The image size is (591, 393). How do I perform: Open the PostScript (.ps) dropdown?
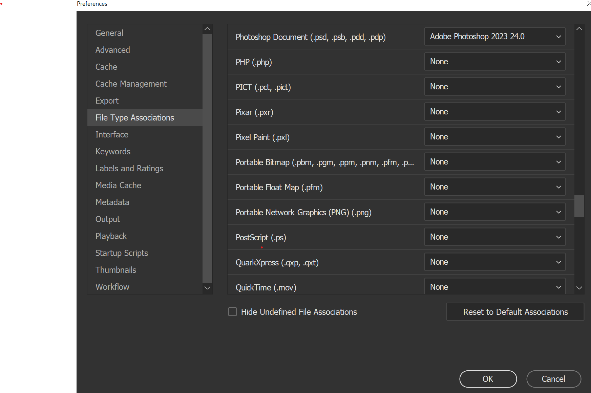[x=494, y=237]
